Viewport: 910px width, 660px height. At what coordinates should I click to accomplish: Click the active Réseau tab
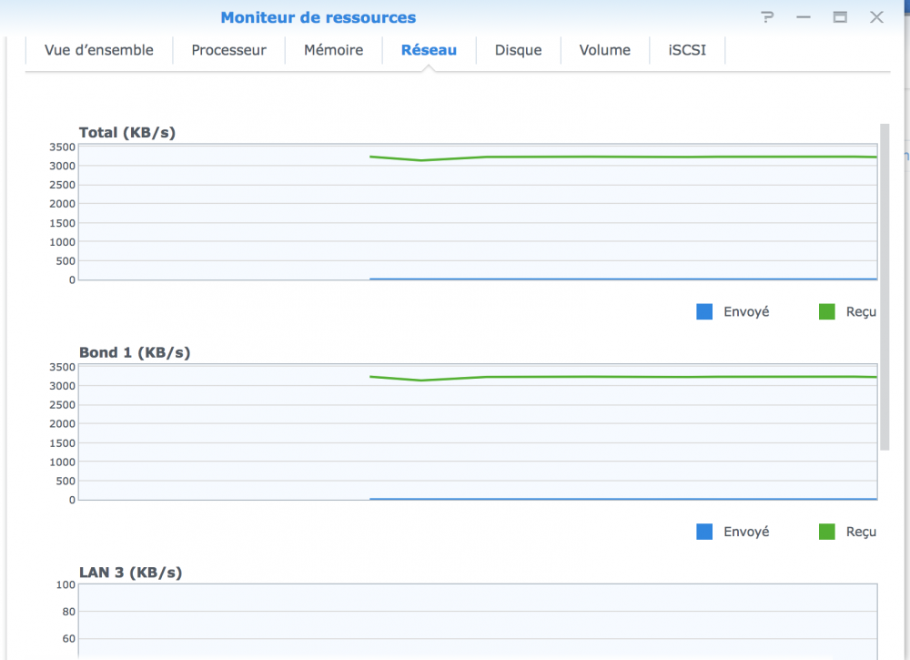pos(429,51)
